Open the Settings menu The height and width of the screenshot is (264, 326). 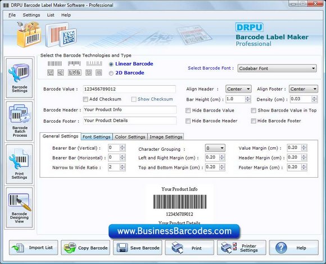(x=31, y=15)
